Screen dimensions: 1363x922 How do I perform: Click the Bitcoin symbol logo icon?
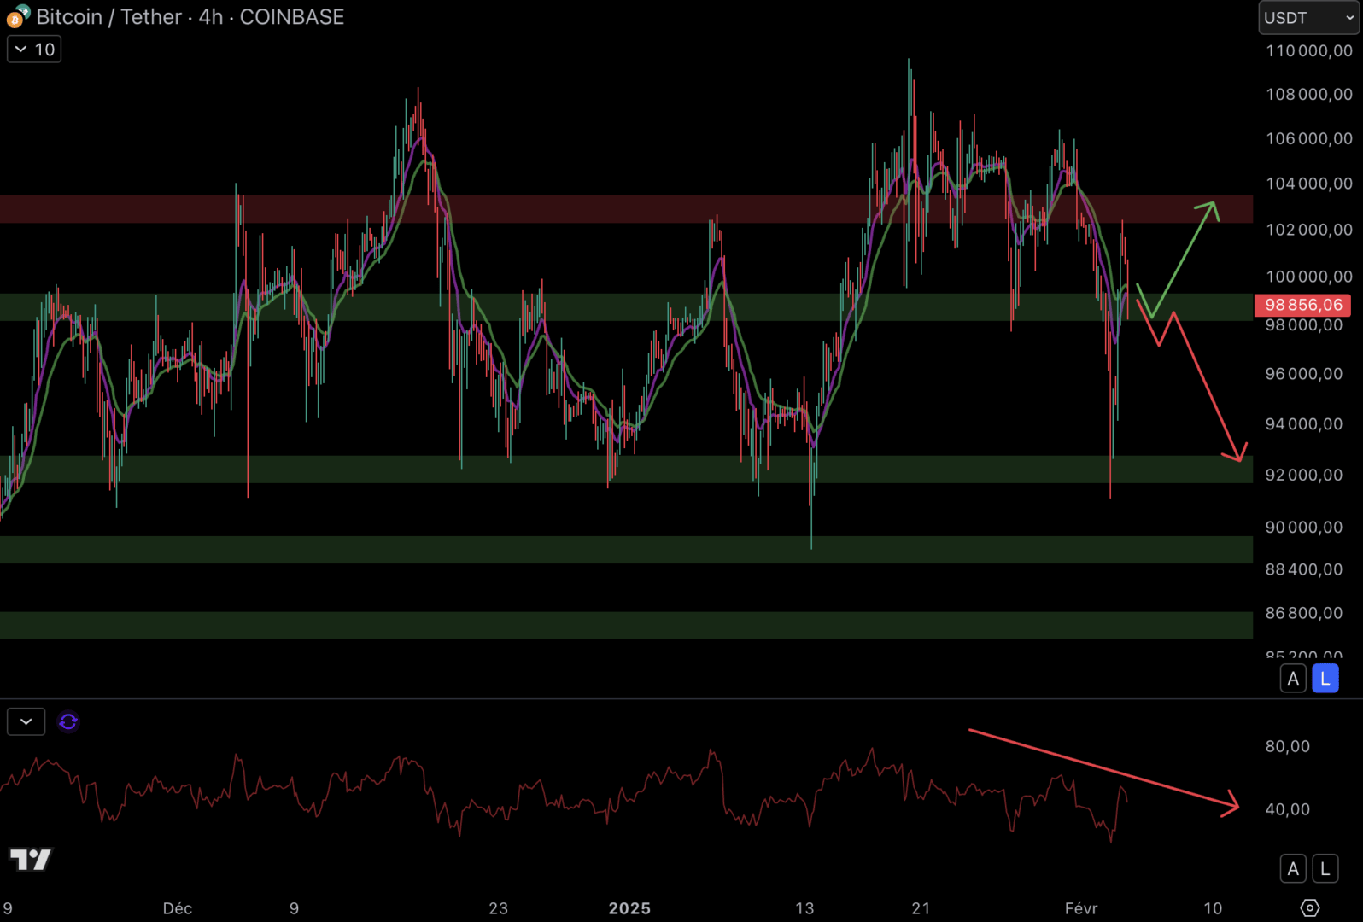click(17, 16)
